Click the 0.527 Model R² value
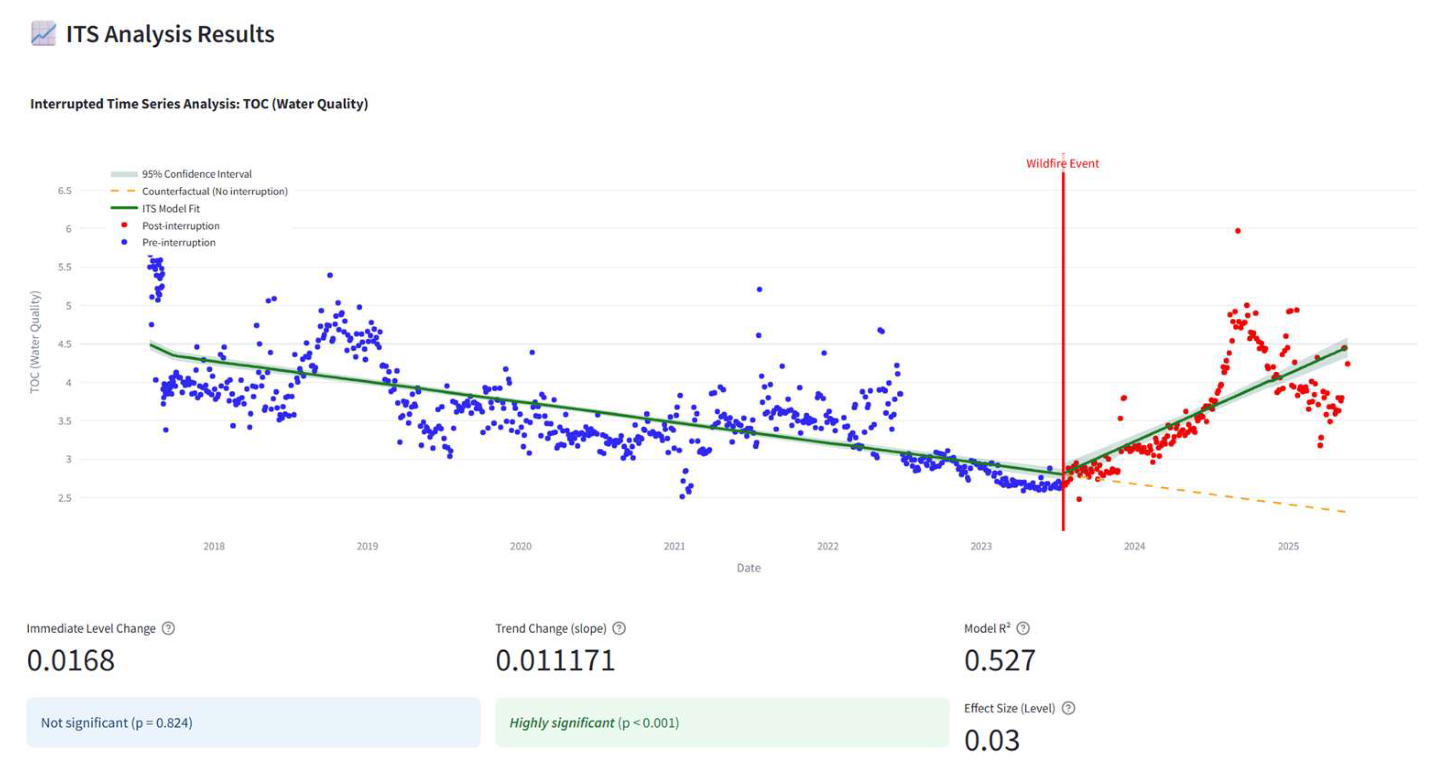The image size is (1440, 770). pyautogui.click(x=999, y=660)
